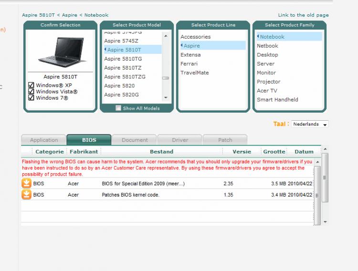This screenshot has width=358, height=271.
Task: Select Aspire 5820 in the model list
Action: pyautogui.click(x=133, y=85)
